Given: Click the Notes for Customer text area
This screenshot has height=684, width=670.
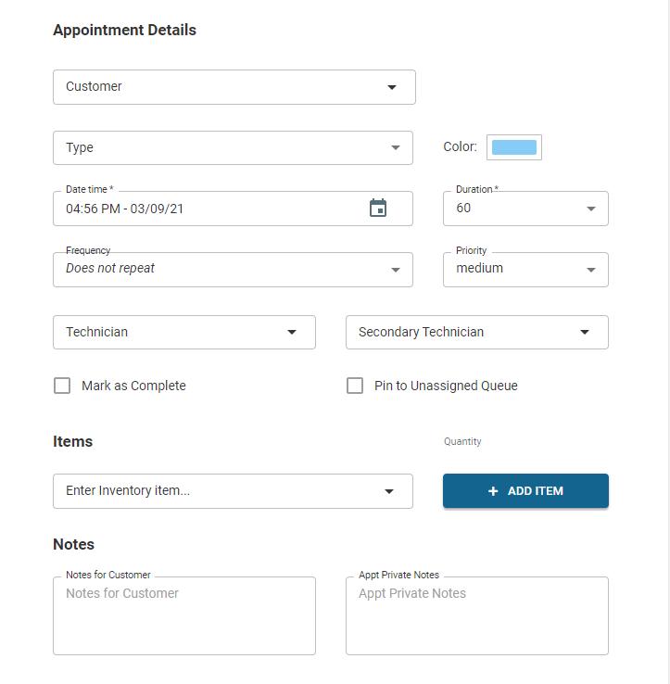Looking at the screenshot, I should 184,616.
